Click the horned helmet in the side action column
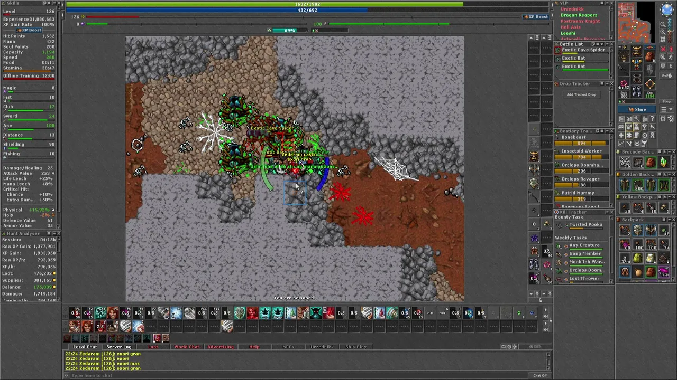The width and height of the screenshot is (677, 380). (534, 156)
